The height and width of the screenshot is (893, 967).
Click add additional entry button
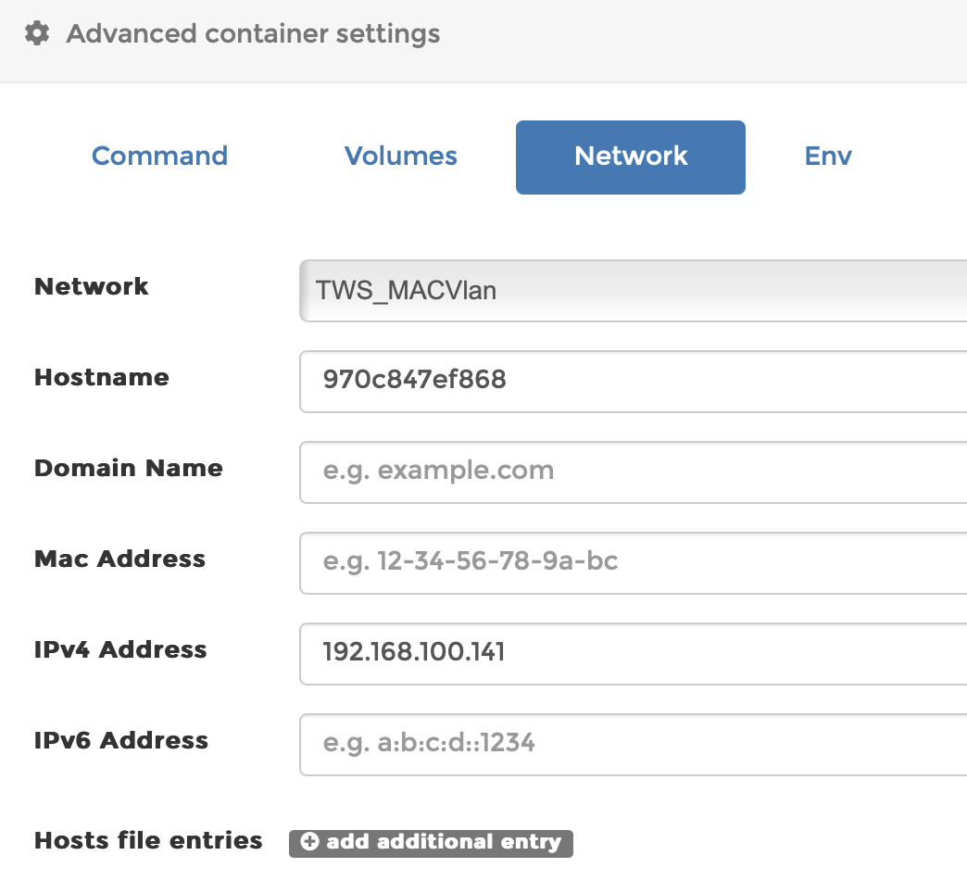pos(431,843)
